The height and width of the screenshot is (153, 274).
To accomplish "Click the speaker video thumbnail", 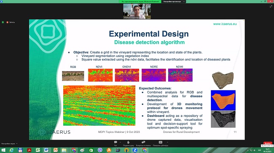I will point(137,11).
